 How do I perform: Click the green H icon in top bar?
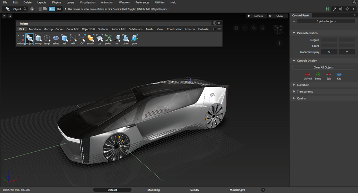coord(327,9)
